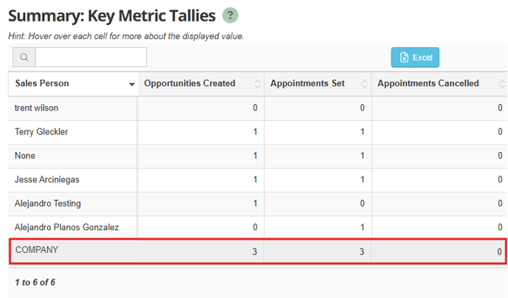Click Alejandro Testing appointments set value
The width and height of the screenshot is (508, 298).
pos(363,204)
